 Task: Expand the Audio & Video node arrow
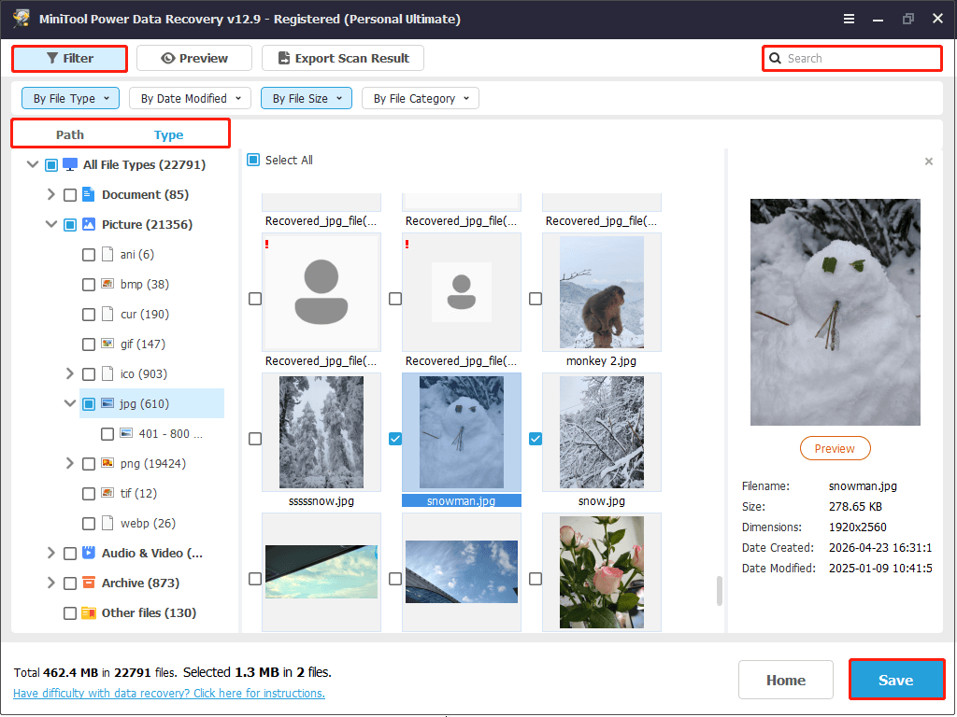[x=51, y=553]
